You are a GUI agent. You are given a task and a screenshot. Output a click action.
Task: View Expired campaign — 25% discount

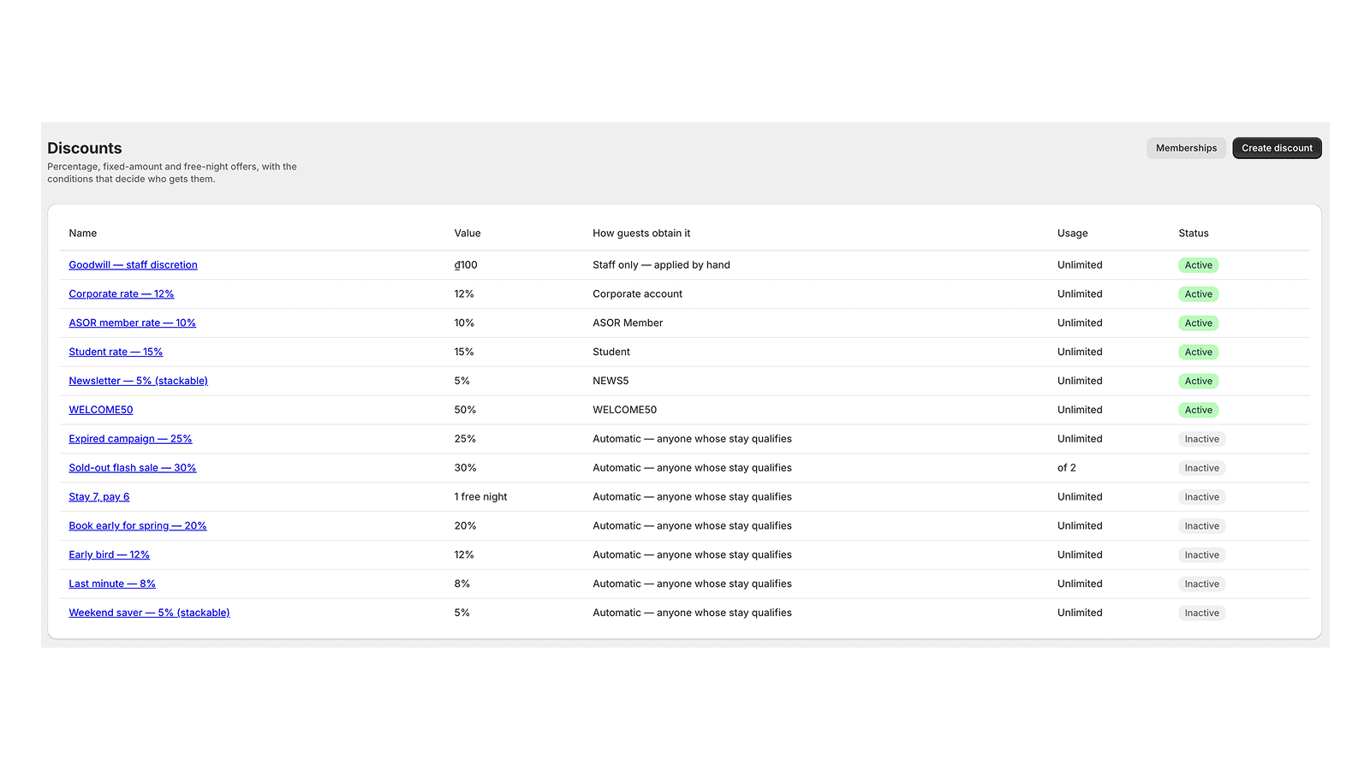click(x=130, y=439)
